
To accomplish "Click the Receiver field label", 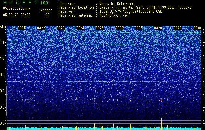I will coord(66,11).
